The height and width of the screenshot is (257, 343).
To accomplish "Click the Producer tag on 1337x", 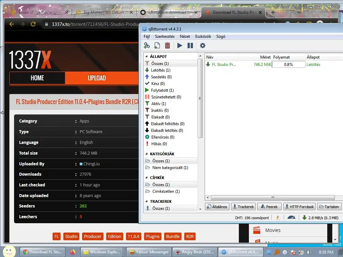I will pos(92,236).
